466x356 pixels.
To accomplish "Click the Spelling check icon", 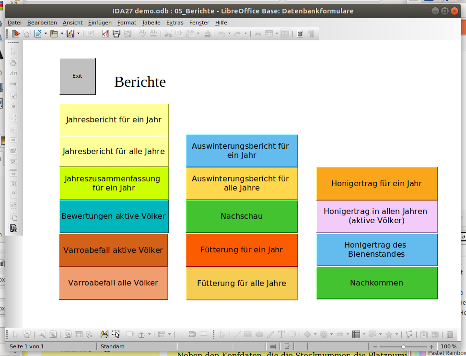I will (x=142, y=34).
